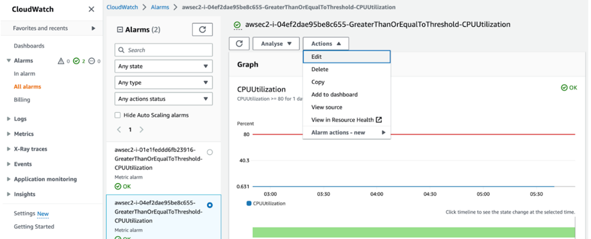Collapse the Actions dropdown

pyautogui.click(x=326, y=44)
